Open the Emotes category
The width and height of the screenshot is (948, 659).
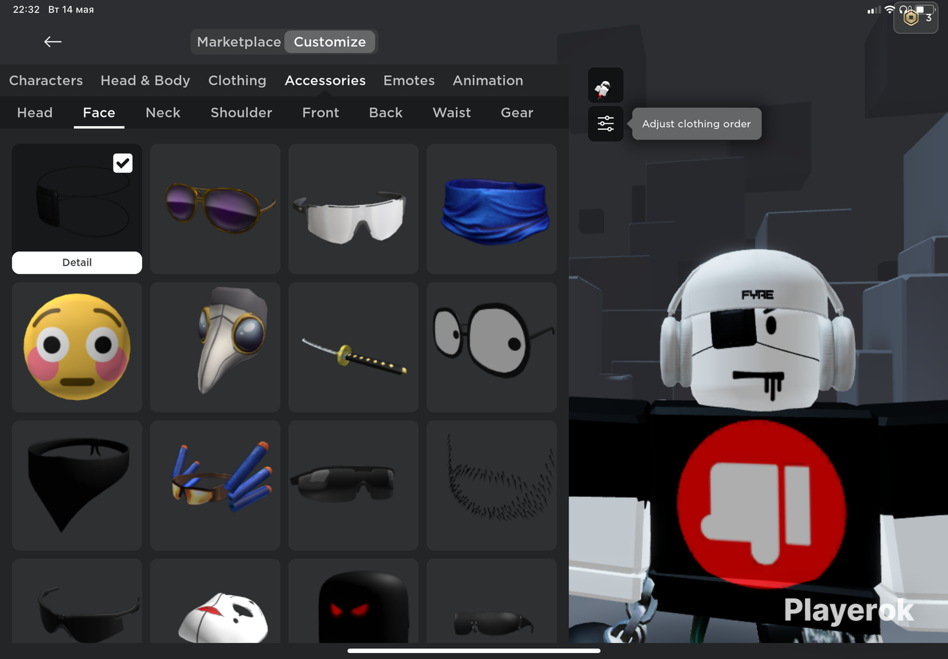click(409, 80)
